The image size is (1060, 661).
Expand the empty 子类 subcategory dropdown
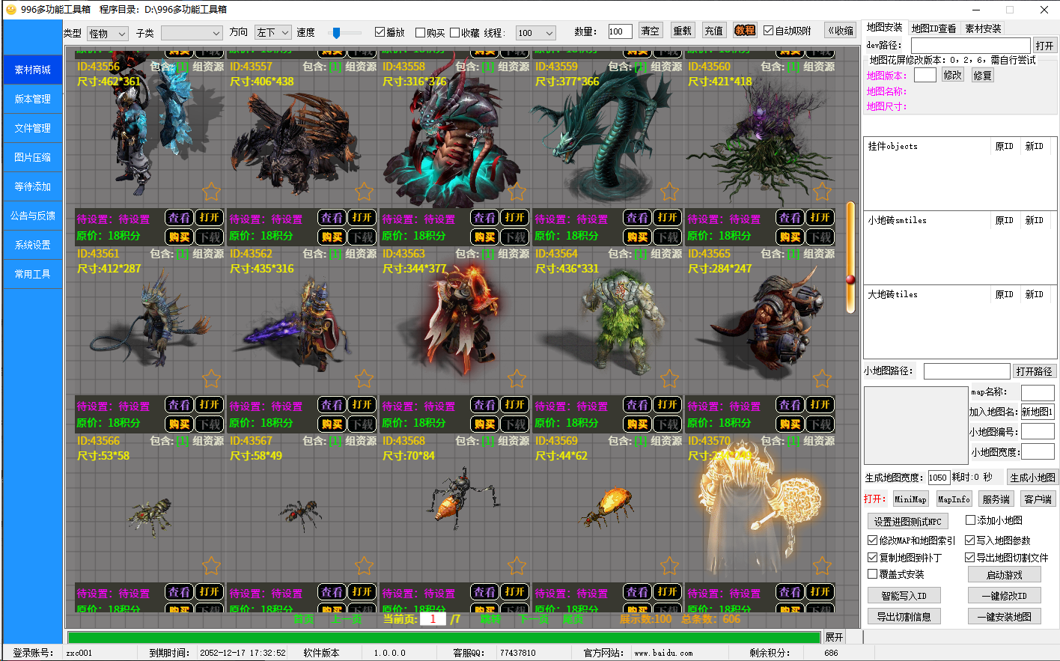[x=192, y=33]
